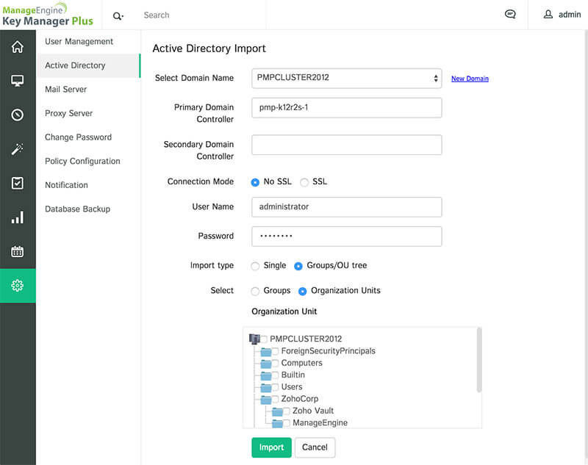The image size is (588, 465).
Task: Check the Users OU checkbox
Action: point(275,387)
